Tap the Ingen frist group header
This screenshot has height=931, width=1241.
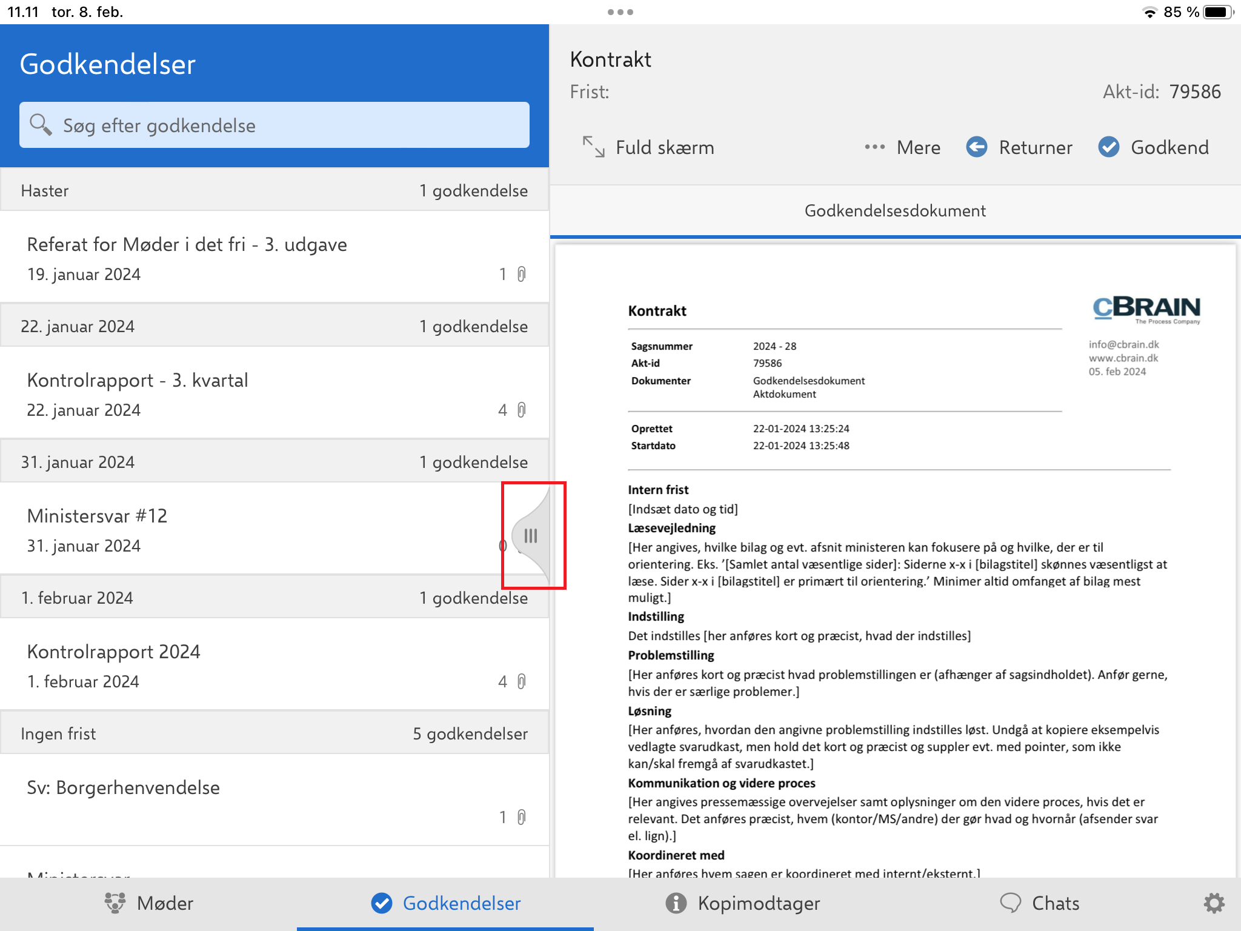274,733
